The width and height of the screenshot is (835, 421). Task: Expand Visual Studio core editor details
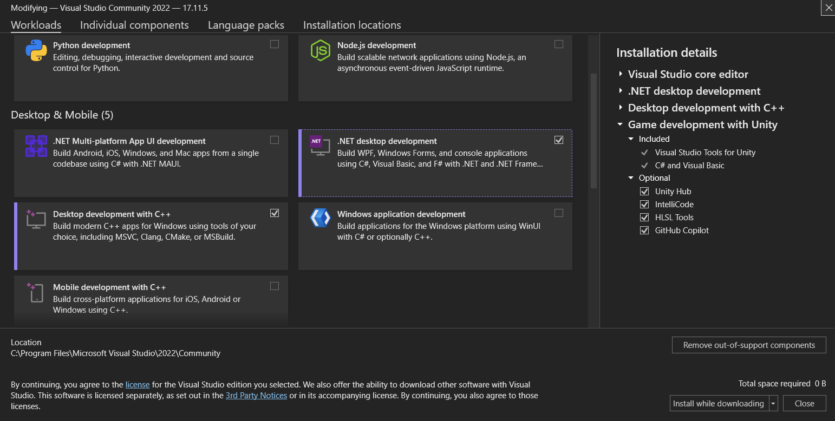pyautogui.click(x=621, y=75)
